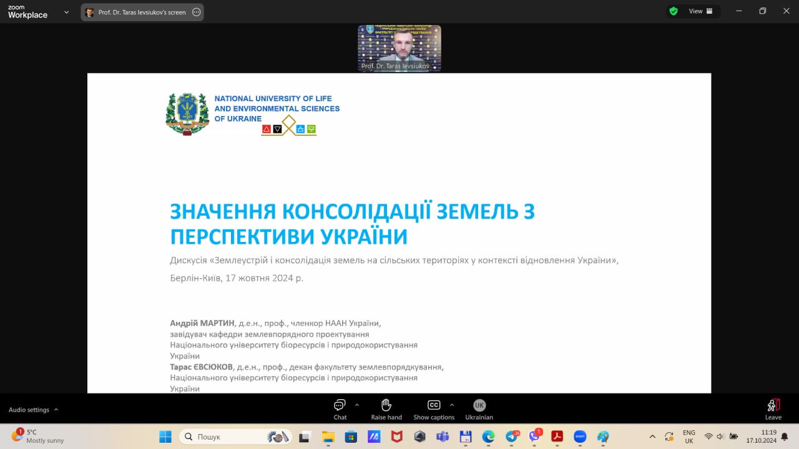Viewport: 799px width, 449px height.
Task: Open screen share options ellipsis menu
Action: tap(197, 12)
